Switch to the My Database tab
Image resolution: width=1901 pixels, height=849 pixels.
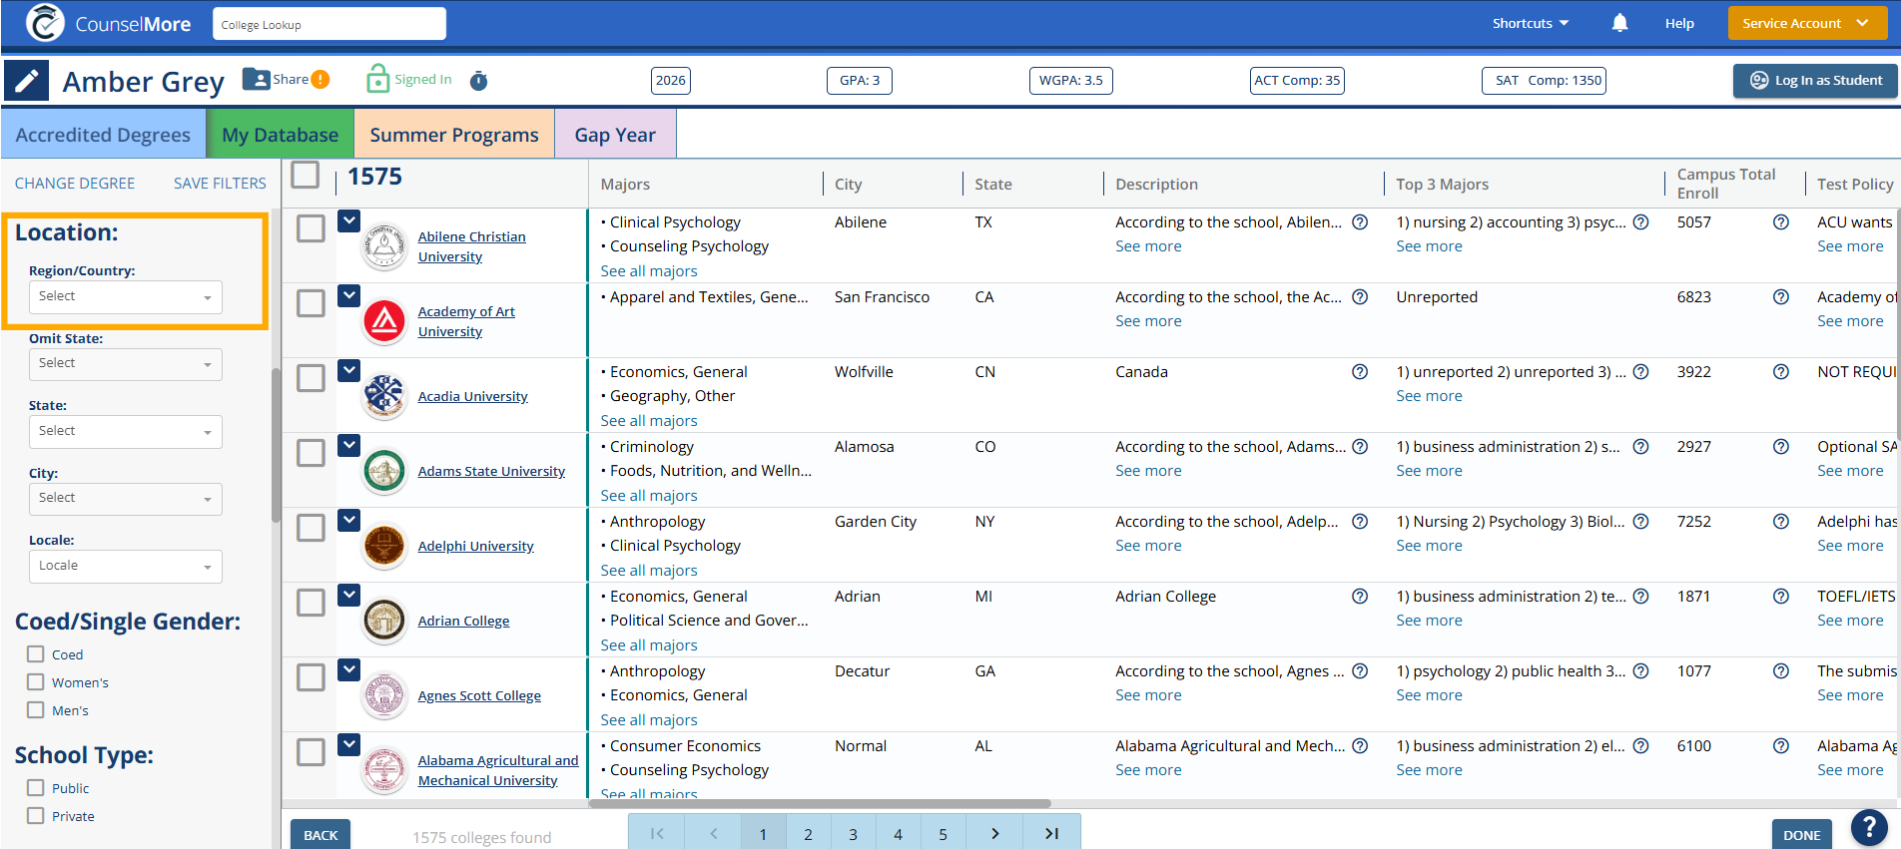(281, 135)
